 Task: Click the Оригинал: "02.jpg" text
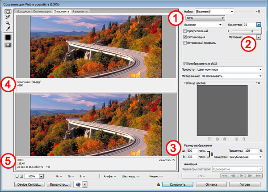point(29,82)
